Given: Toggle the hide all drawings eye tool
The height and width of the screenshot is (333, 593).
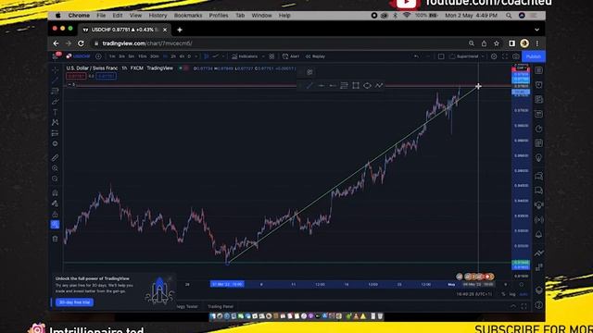Looking at the screenshot, I should [x=56, y=225].
